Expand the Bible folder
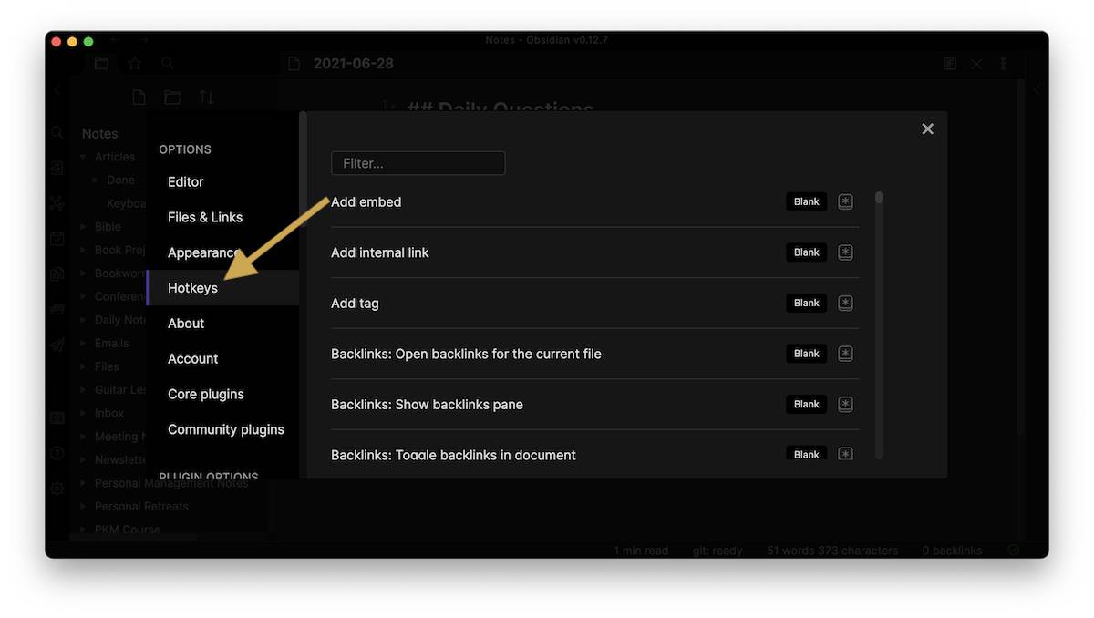1094x618 pixels. click(x=84, y=227)
